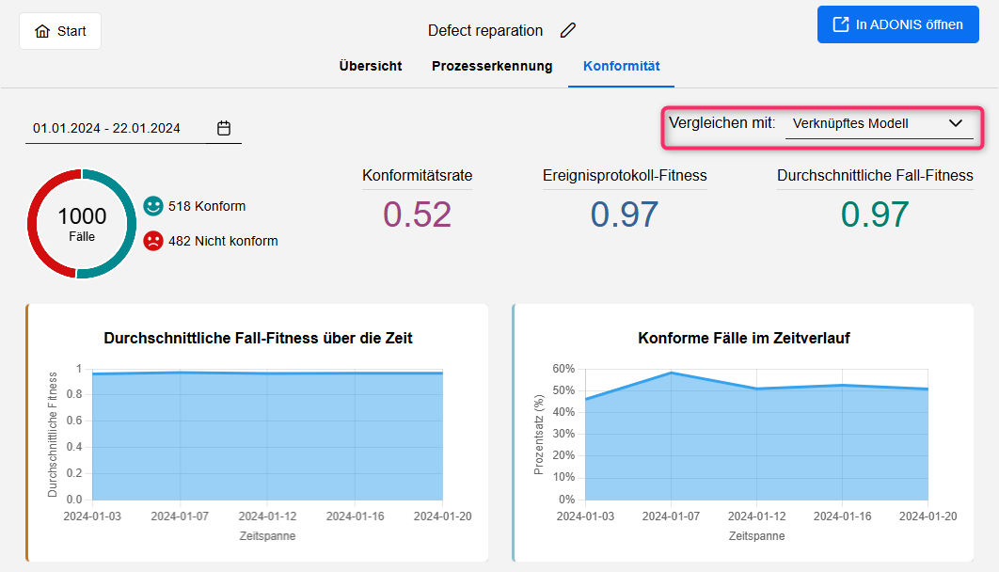Click the green happy face Konform icon
This screenshot has width=999, height=572.
[153, 206]
